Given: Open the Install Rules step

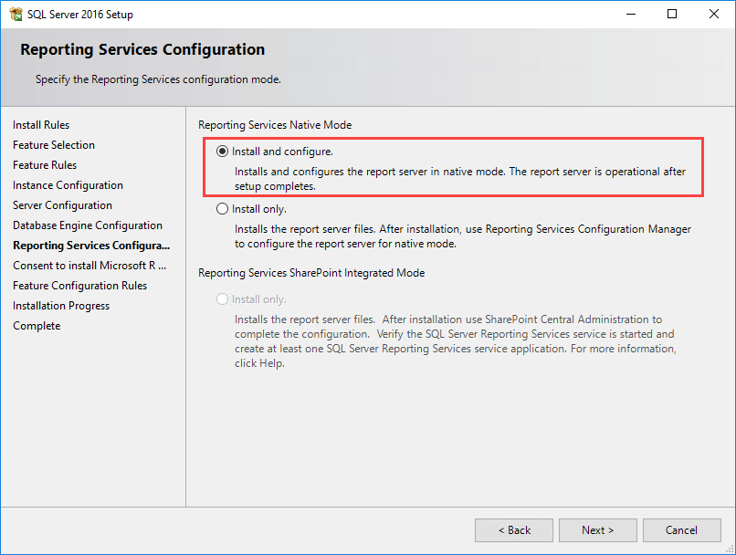Looking at the screenshot, I should pos(41,125).
